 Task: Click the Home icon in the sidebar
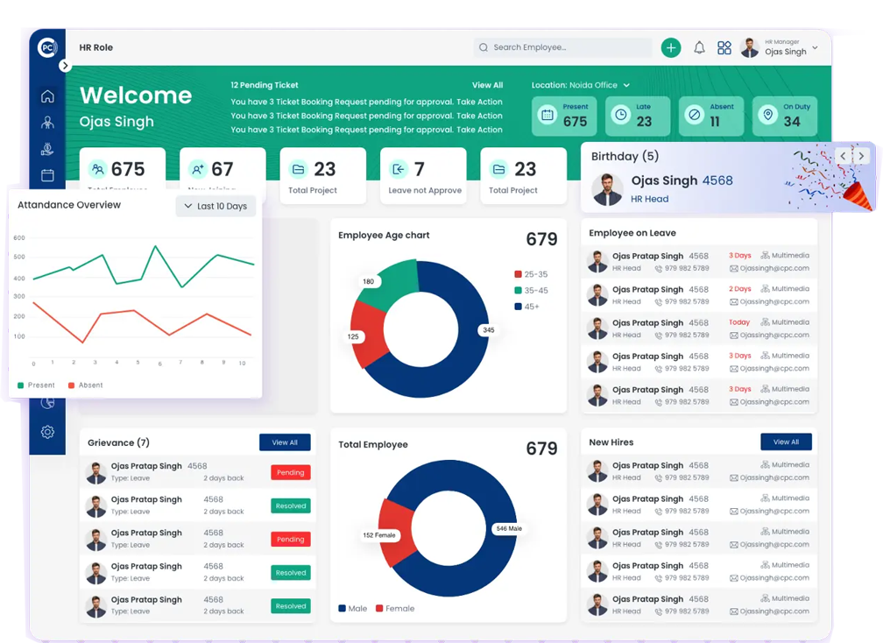click(x=47, y=96)
